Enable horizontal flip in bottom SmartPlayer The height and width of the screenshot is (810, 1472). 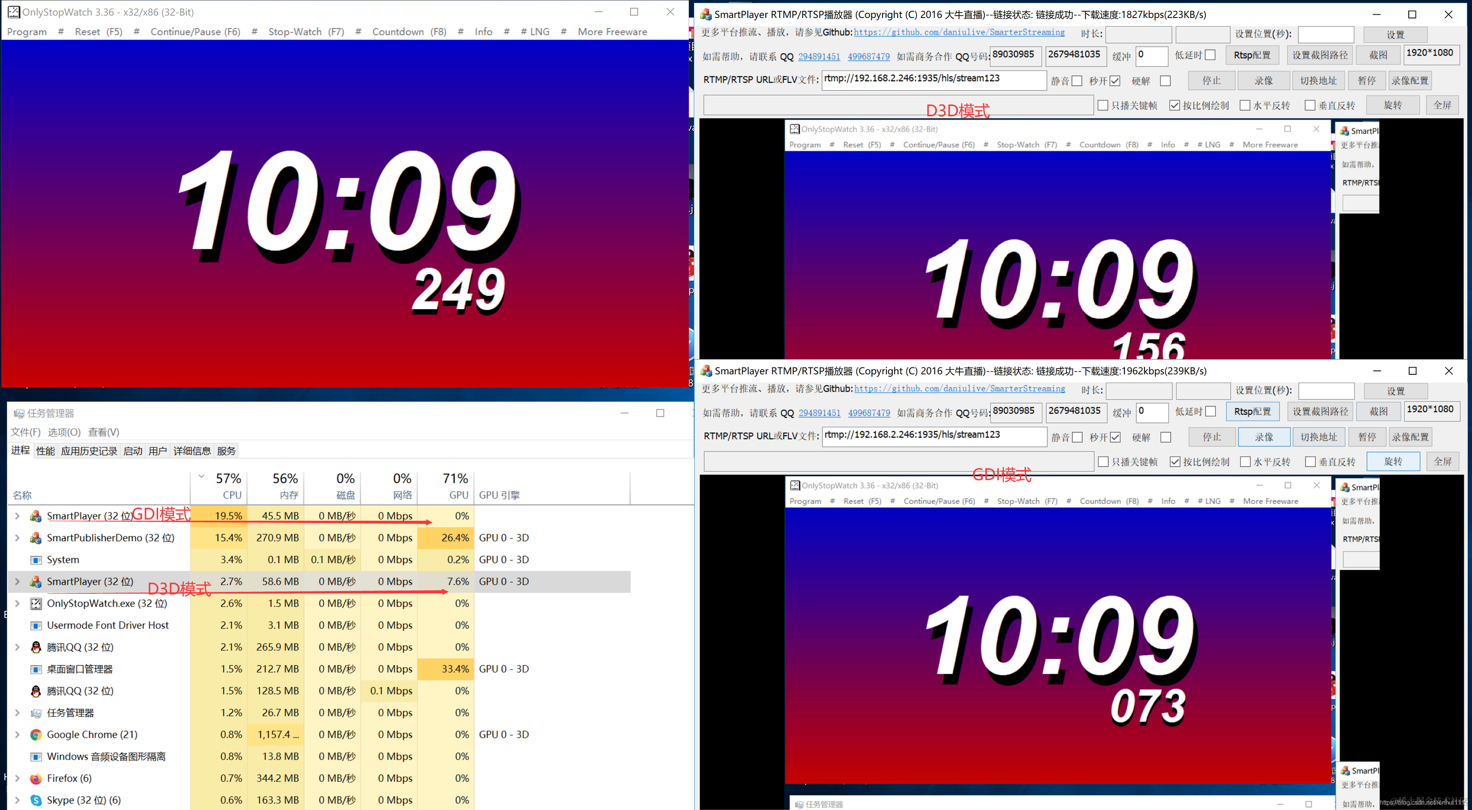[x=1245, y=462]
